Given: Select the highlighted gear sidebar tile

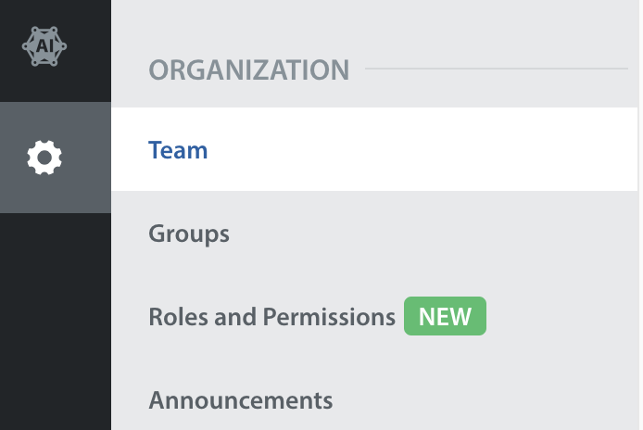Looking at the screenshot, I should click(56, 158).
